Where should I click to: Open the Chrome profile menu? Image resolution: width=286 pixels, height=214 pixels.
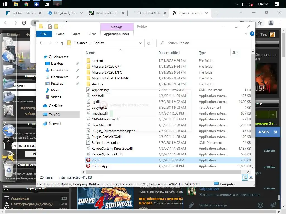(271, 23)
